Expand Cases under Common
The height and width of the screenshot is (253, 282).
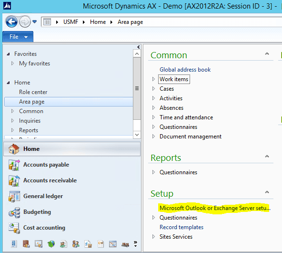153,88
